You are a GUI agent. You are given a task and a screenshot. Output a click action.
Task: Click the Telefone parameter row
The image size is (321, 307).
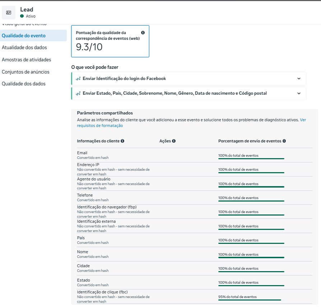[x=85, y=195]
